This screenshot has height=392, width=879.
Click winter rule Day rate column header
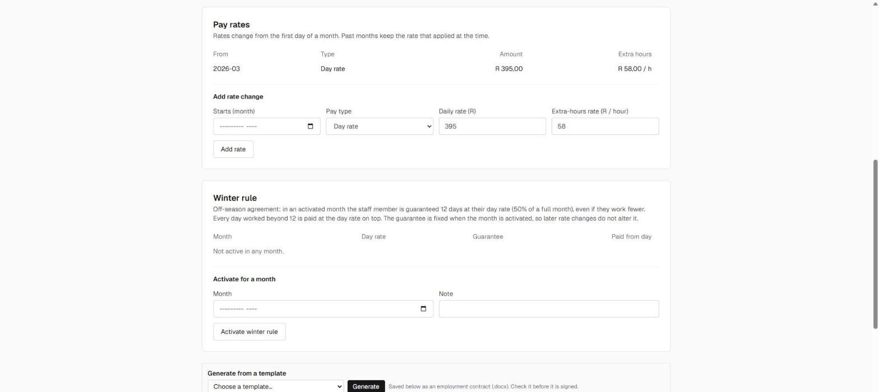pos(374,237)
